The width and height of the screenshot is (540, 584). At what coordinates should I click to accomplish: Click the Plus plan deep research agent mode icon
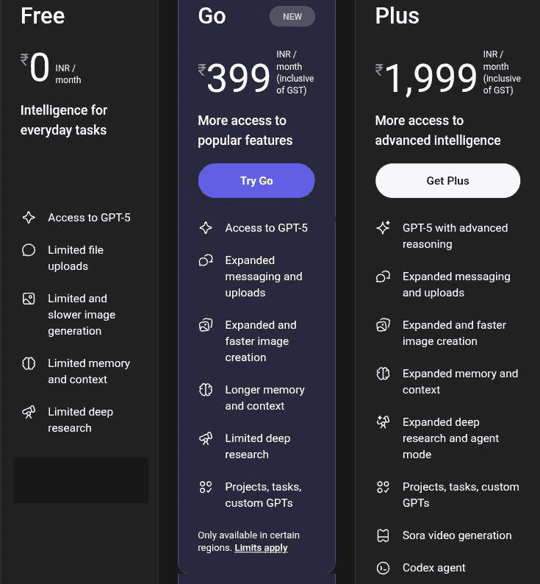point(383,422)
